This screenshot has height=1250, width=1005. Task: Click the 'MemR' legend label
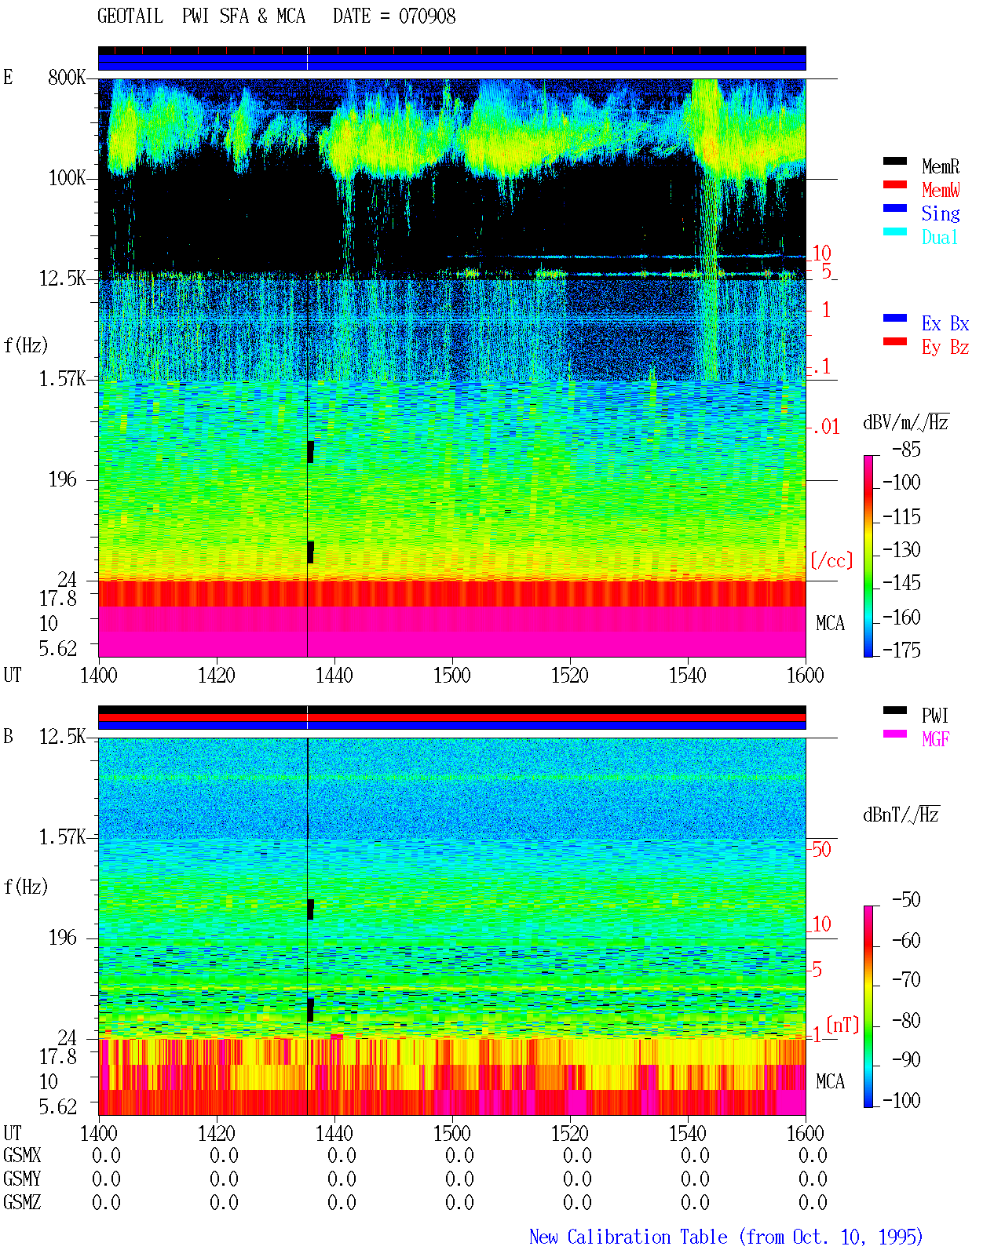tap(941, 166)
